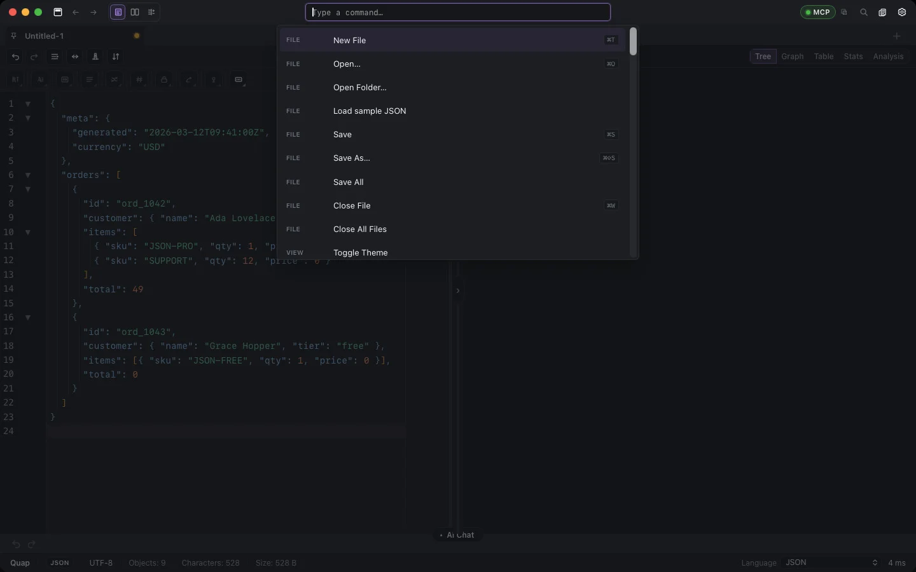Image resolution: width=916 pixels, height=572 pixels.
Task: Click the sidebar panel layout icon
Action: click(x=58, y=12)
